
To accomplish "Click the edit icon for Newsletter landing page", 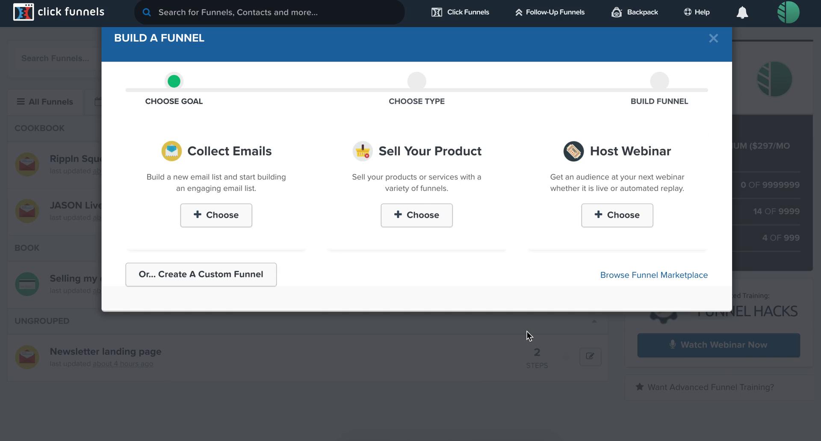I will pos(590,357).
